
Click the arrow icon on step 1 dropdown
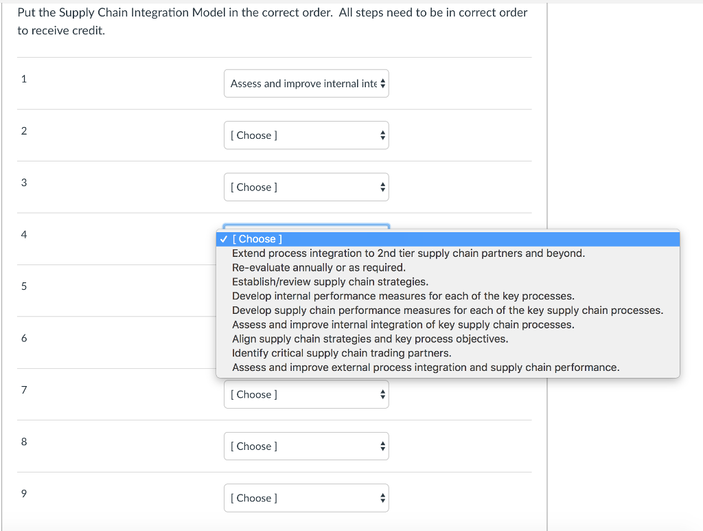pyautogui.click(x=382, y=83)
